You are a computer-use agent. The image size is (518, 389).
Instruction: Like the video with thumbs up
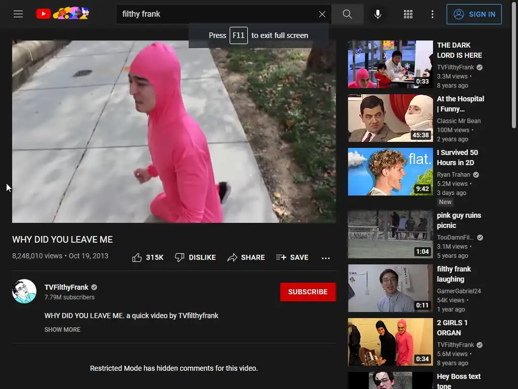coord(137,257)
